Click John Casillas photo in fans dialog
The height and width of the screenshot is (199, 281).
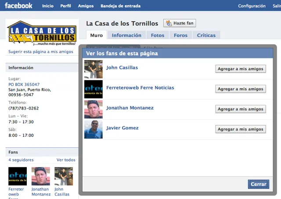point(94,69)
